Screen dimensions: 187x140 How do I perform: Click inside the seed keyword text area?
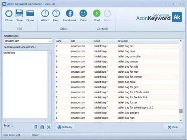[25, 84]
